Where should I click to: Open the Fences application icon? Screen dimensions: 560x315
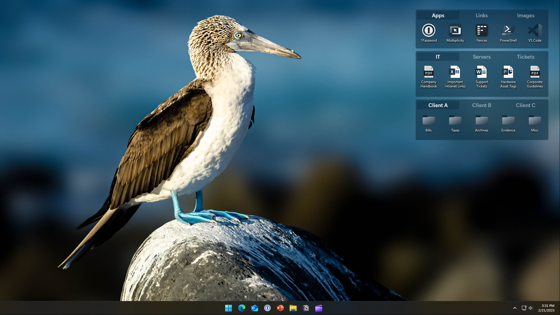[482, 31]
